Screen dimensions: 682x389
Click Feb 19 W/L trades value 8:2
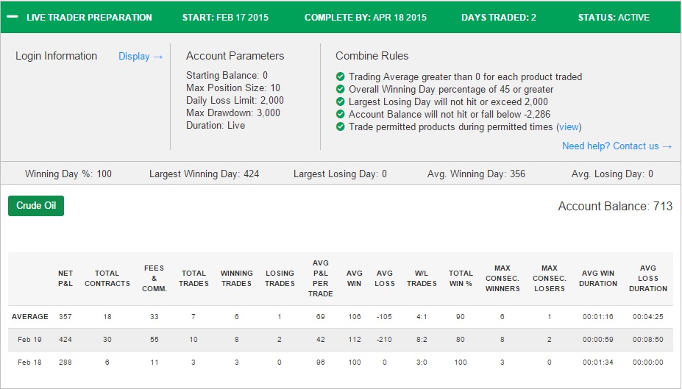(422, 340)
